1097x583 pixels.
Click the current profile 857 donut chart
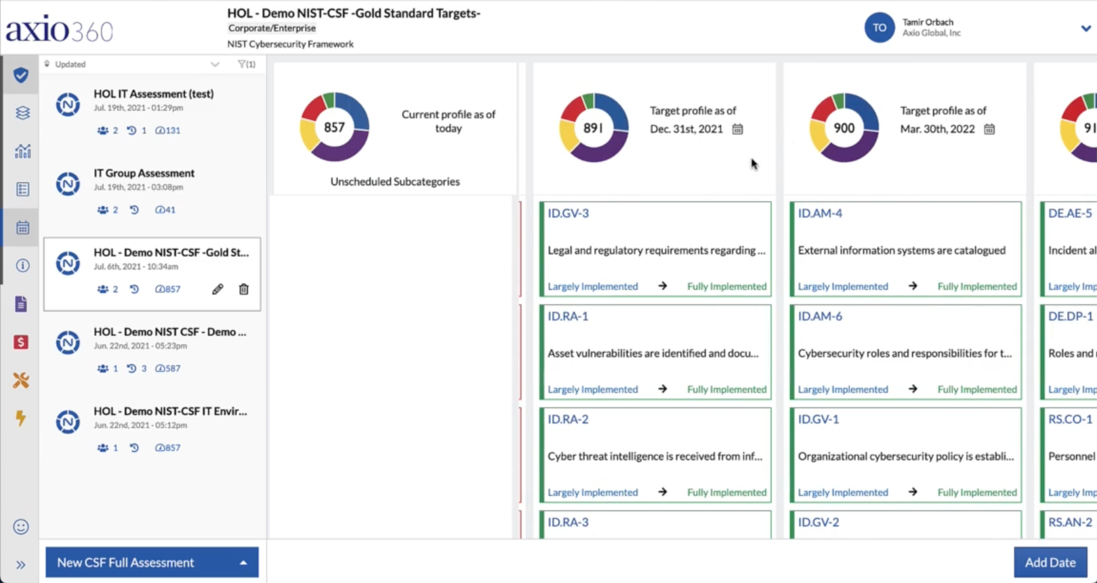click(335, 127)
